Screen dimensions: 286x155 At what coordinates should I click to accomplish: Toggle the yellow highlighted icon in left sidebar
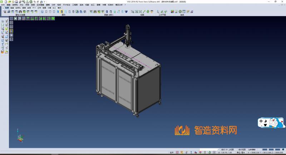point(11,31)
